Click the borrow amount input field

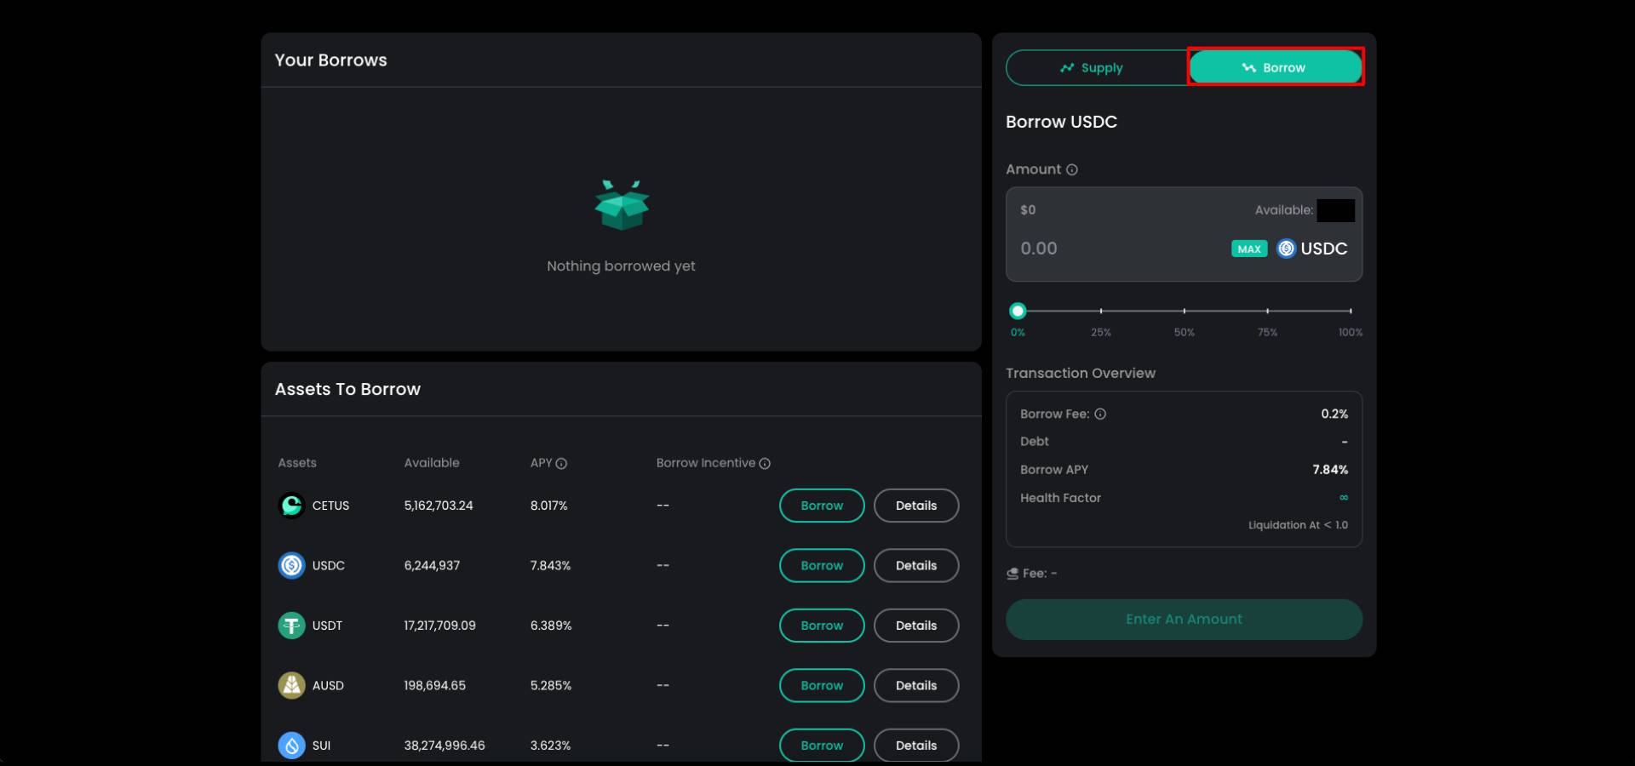[x=1120, y=249]
